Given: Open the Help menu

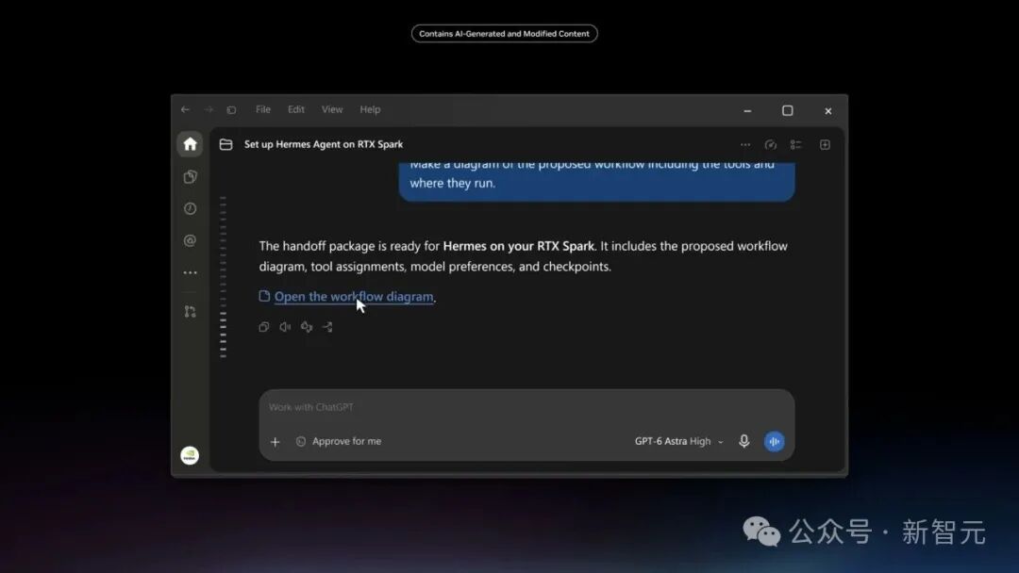Looking at the screenshot, I should pos(371,109).
